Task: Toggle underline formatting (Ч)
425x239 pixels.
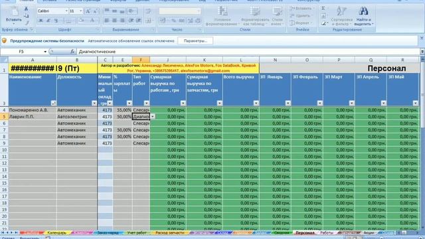Action: (56, 21)
